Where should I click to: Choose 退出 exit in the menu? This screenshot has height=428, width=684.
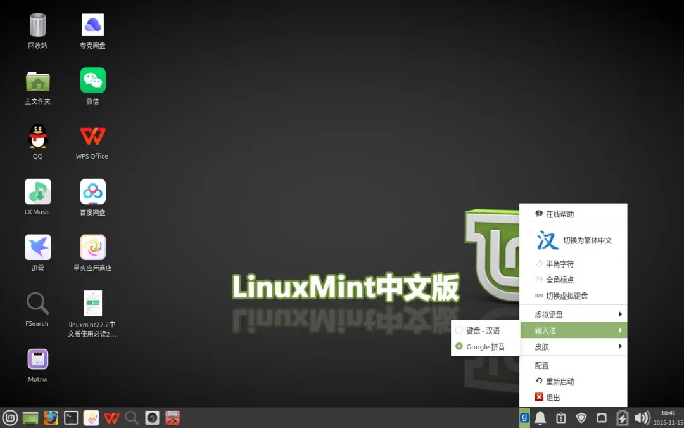click(x=573, y=398)
